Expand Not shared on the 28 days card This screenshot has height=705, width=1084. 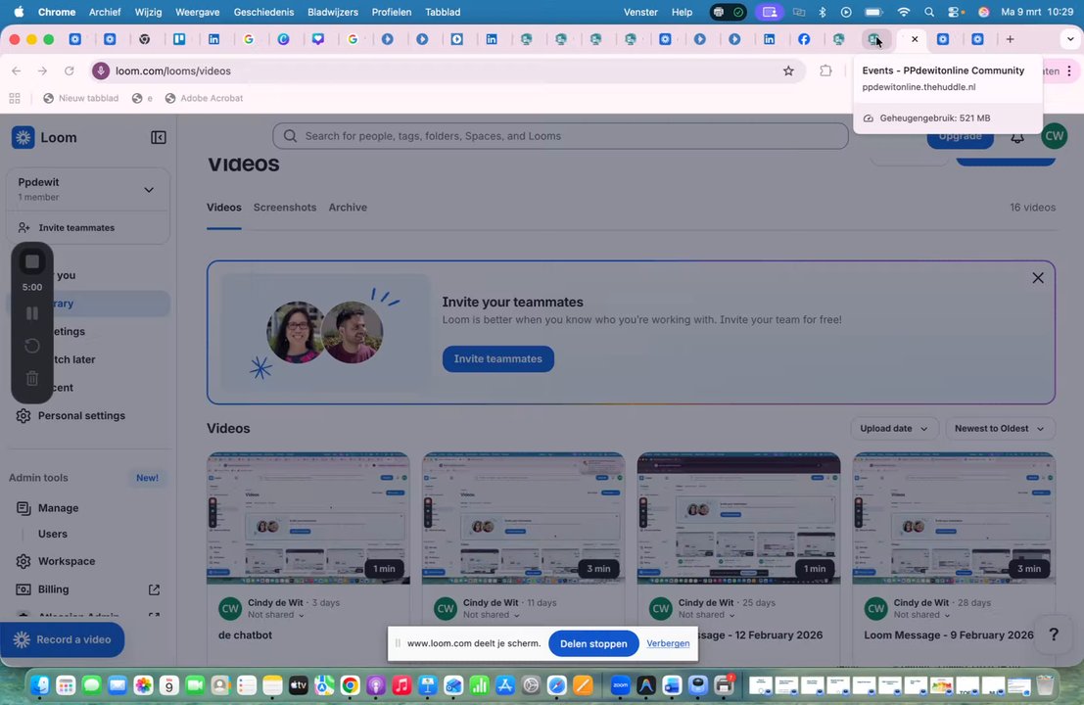point(921,615)
